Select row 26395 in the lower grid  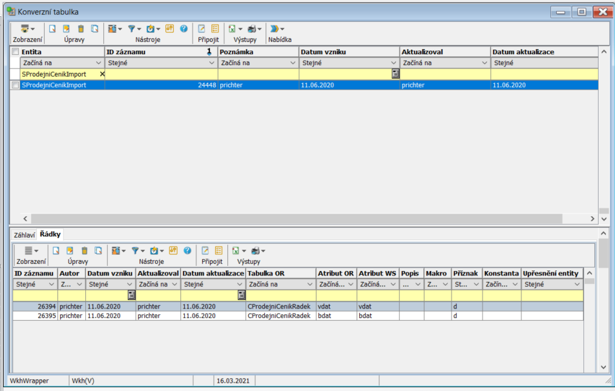coord(194,316)
